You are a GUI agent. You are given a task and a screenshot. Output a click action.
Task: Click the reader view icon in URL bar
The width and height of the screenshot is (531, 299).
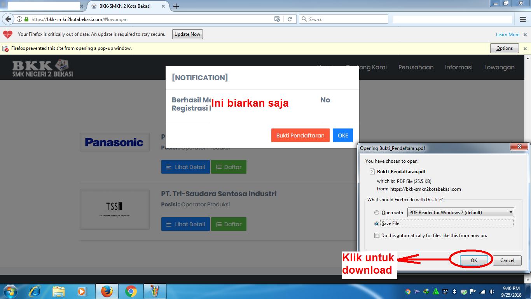tap(277, 19)
